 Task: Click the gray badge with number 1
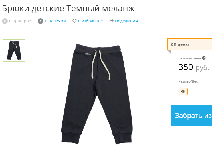(x=41, y=21)
